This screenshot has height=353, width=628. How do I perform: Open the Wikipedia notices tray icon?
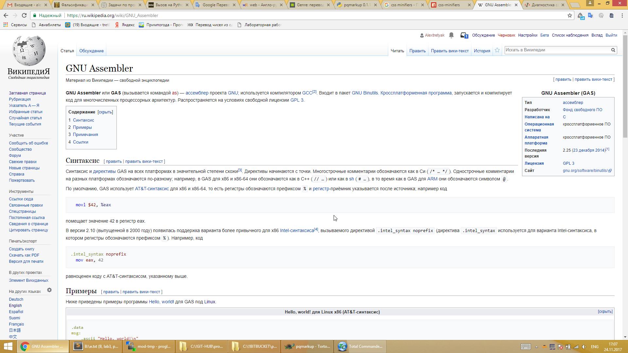pyautogui.click(x=464, y=35)
